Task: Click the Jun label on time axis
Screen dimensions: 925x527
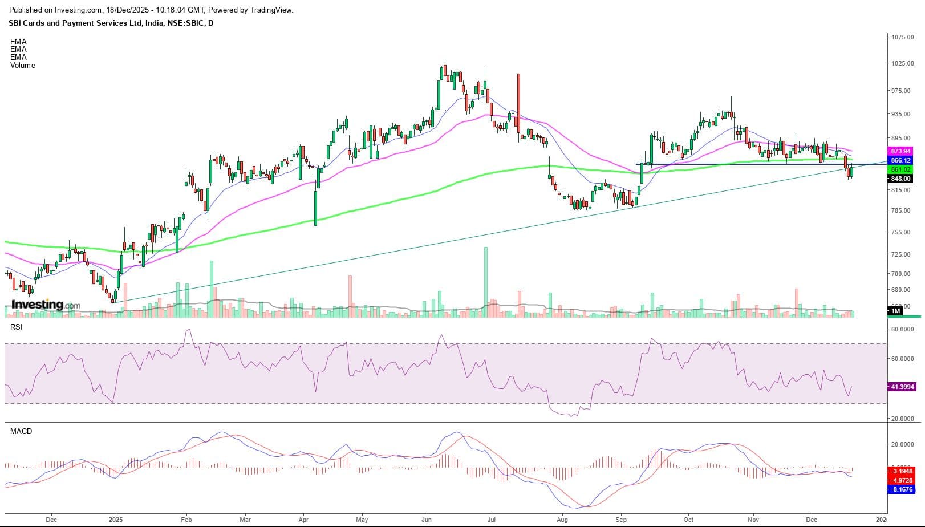Action: pos(427,520)
